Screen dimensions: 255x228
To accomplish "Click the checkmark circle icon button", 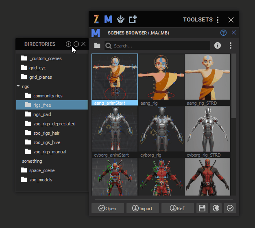I will [230, 208].
